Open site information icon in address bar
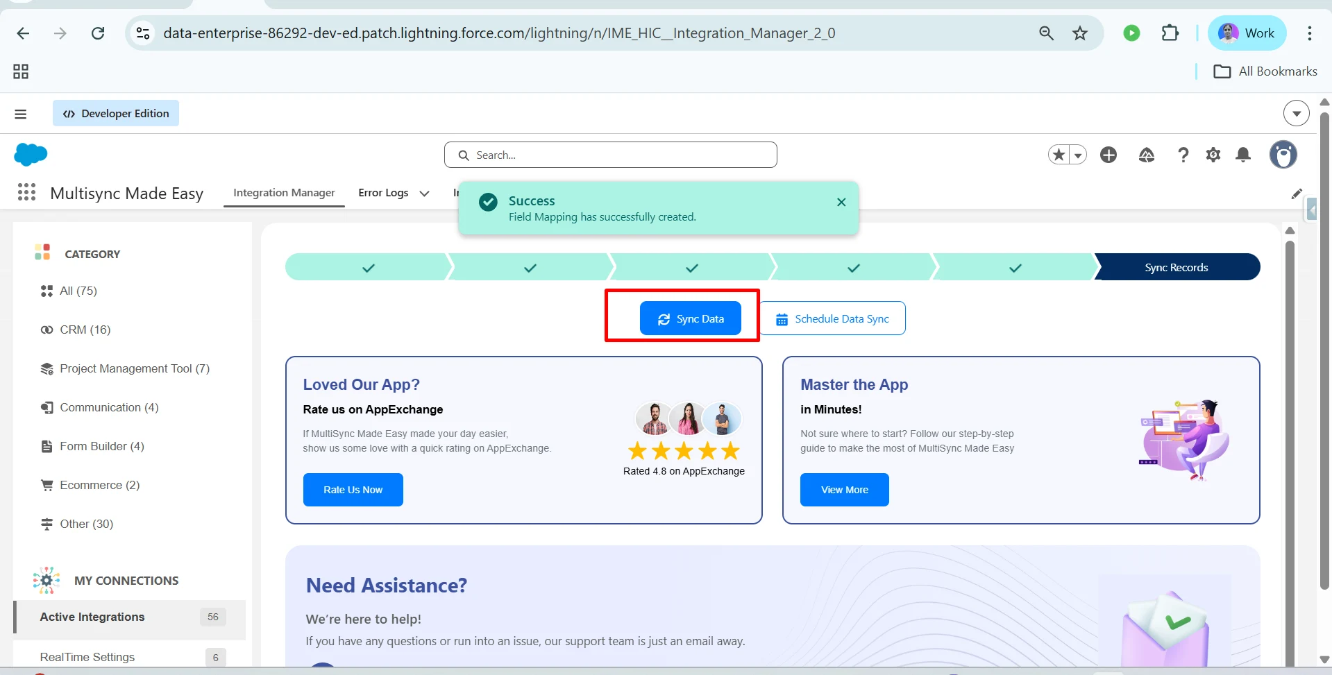 [x=143, y=33]
